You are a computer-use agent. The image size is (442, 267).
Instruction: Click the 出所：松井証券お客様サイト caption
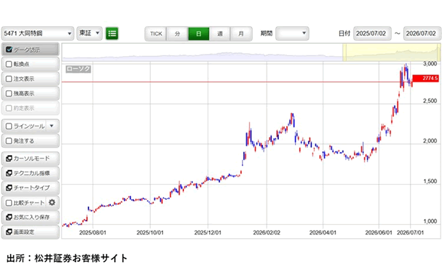point(67,258)
